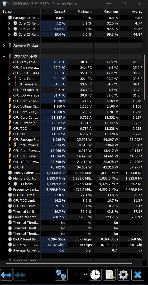
Task: Select the CPU Core Voltage row label
Action: (x=26, y=101)
